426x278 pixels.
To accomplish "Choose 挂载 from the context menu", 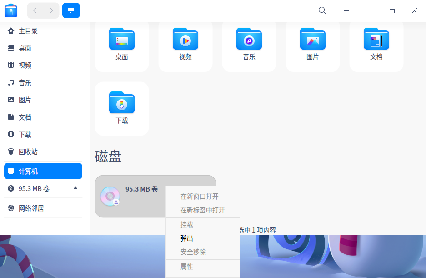I will (x=186, y=224).
